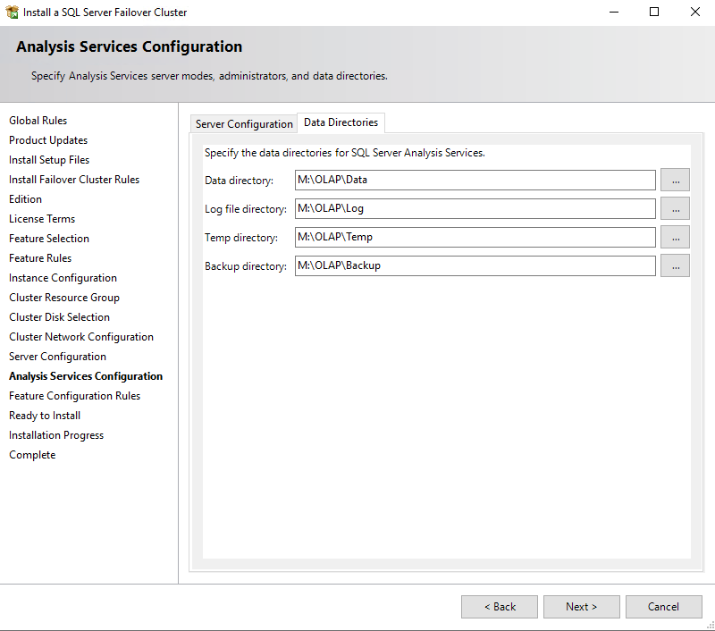Click Cluster Disk Selection step
Screen dimensions: 715x631
(59, 317)
